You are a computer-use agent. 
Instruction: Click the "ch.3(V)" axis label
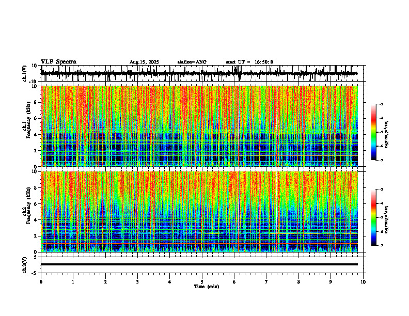point(25,265)
